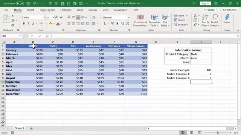Click into the formula bar input
Screen dimensions: 241x135
[144, 36]
